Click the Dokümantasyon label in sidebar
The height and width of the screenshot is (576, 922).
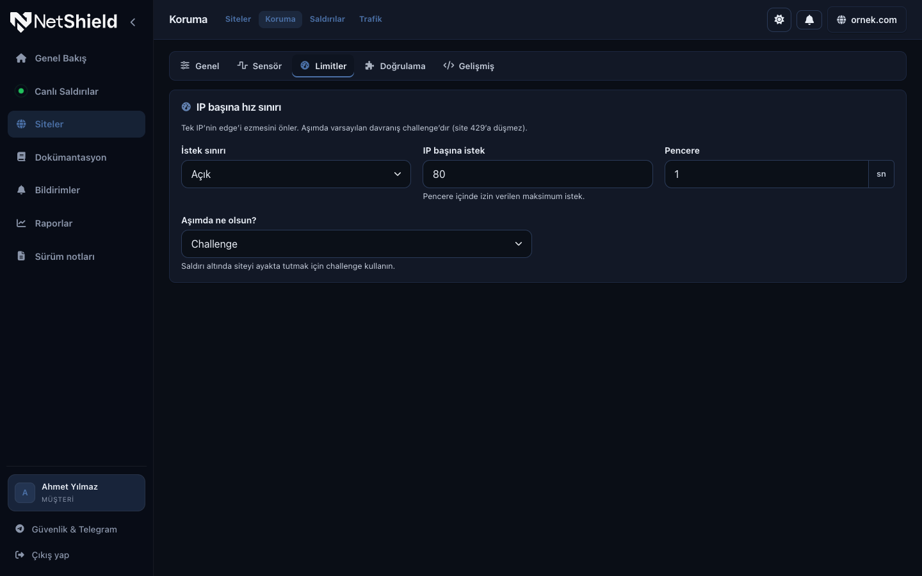pyautogui.click(x=70, y=157)
